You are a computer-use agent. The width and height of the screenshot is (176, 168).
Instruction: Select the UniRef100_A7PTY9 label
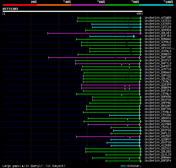(158, 69)
